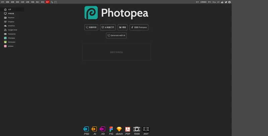The width and height of the screenshot is (268, 136).
Task: Open the 图层 (Layer) menu
Action: [x=17, y=2]
